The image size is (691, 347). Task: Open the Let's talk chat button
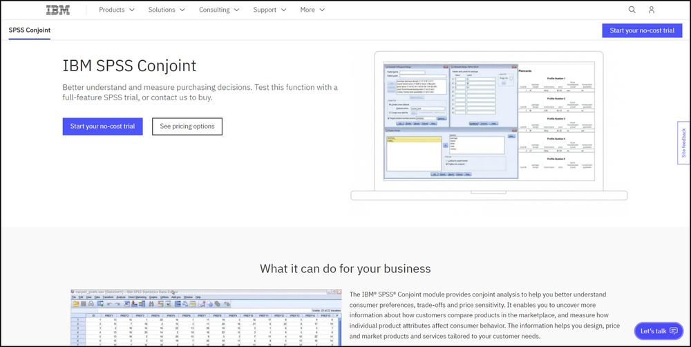659,330
